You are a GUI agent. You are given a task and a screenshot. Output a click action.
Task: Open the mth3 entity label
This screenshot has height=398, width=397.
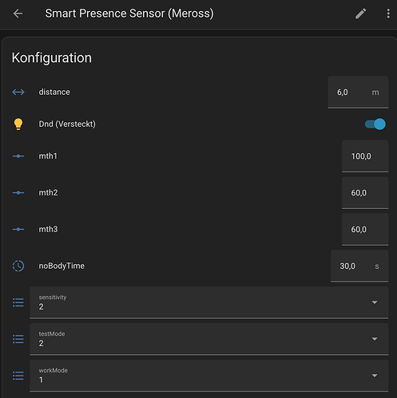(x=48, y=229)
